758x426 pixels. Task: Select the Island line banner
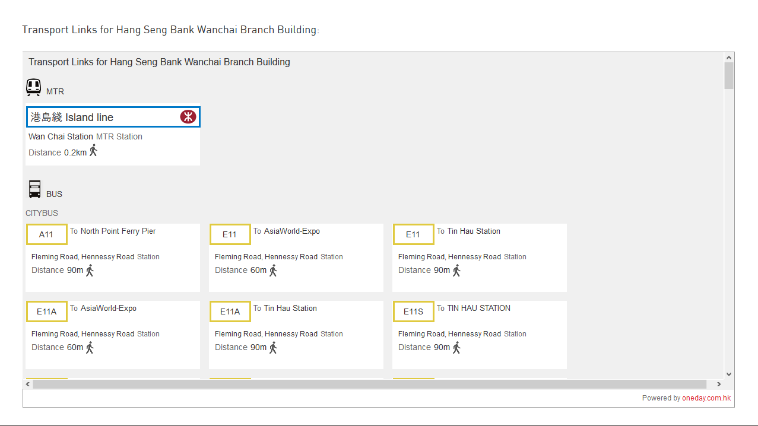pyautogui.click(x=113, y=117)
